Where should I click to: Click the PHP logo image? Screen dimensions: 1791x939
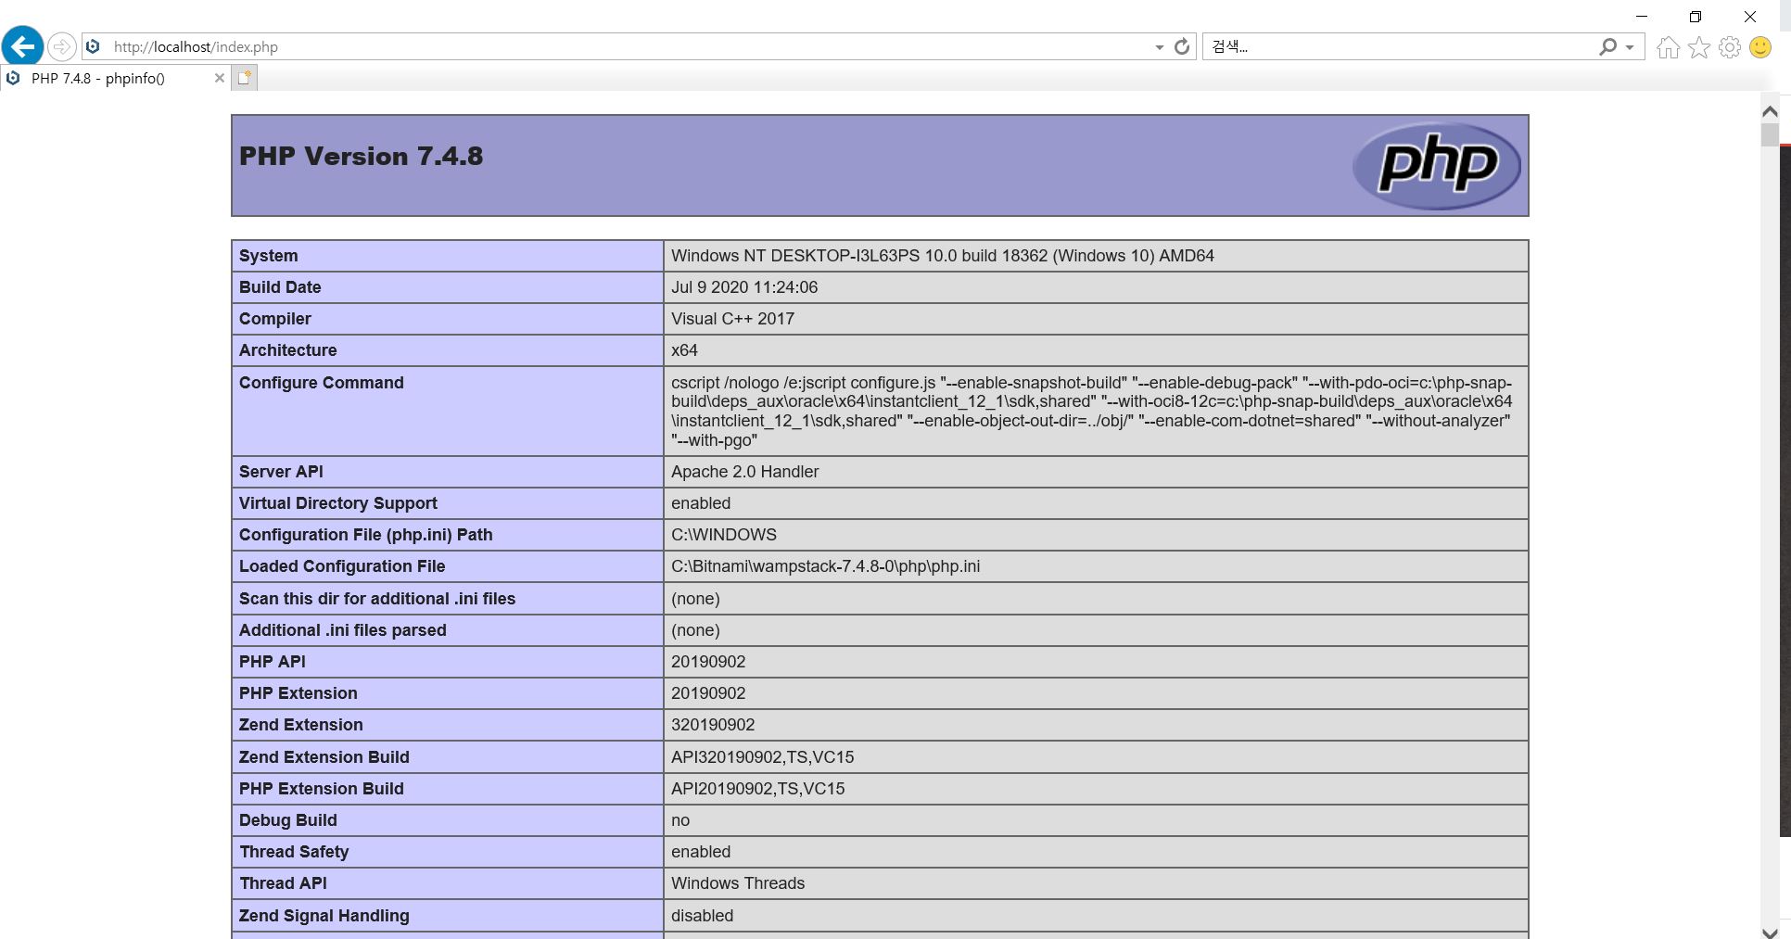pos(1436,165)
